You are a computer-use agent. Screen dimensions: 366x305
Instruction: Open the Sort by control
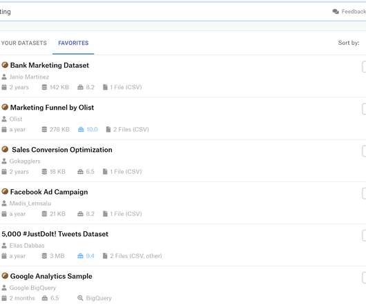[x=349, y=43]
